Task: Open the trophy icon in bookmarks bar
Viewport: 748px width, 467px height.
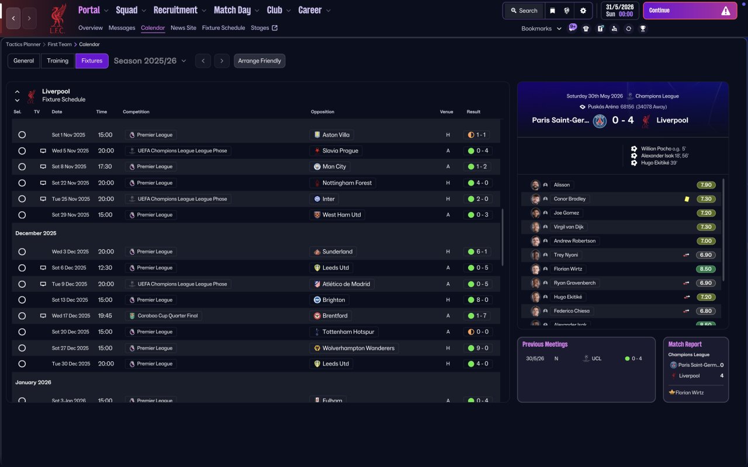Action: [x=643, y=29]
